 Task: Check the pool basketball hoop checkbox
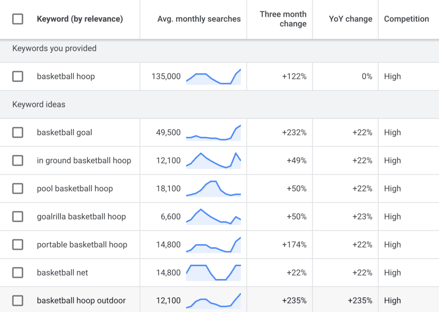tap(18, 188)
